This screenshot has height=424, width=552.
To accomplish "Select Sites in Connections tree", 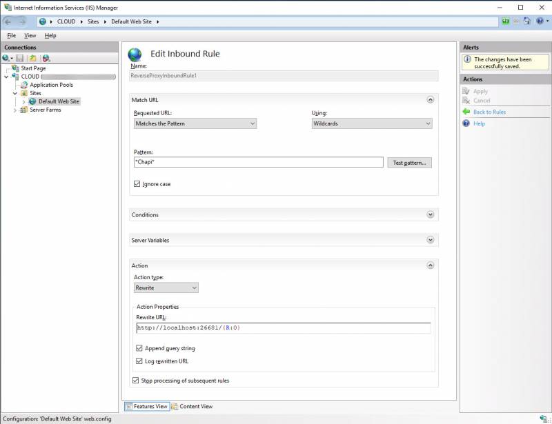I will [35, 93].
